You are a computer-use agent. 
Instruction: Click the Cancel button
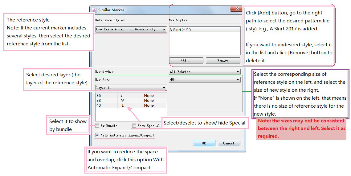pos(229,143)
